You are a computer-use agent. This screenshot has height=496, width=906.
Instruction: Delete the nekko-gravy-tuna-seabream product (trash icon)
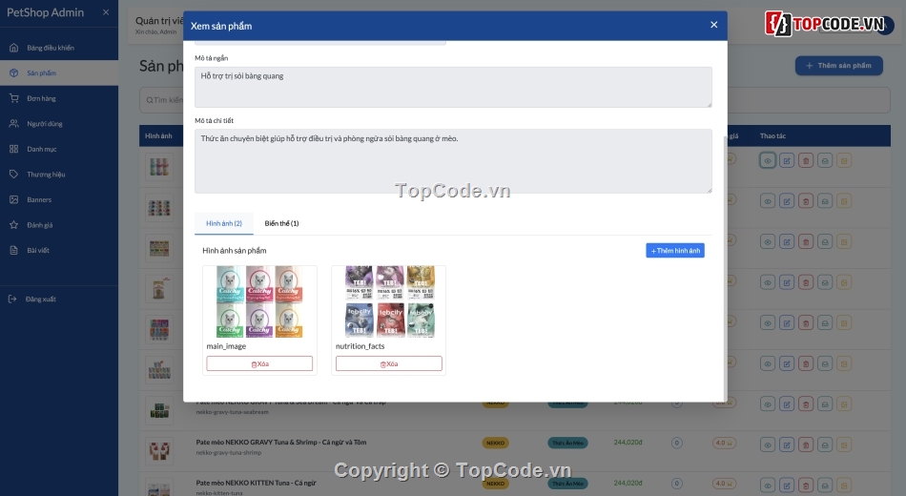(806, 404)
